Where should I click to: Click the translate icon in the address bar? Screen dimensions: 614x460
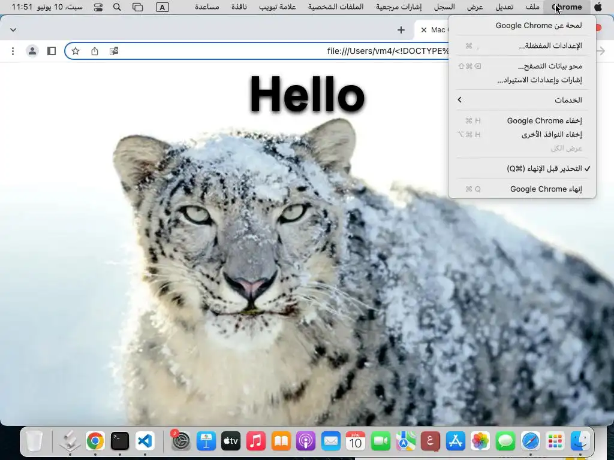[114, 51]
